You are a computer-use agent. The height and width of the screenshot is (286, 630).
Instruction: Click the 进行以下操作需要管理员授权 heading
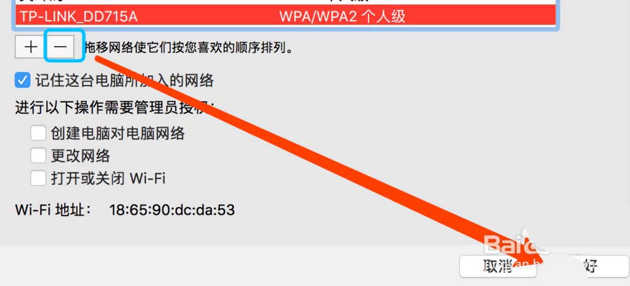point(115,107)
